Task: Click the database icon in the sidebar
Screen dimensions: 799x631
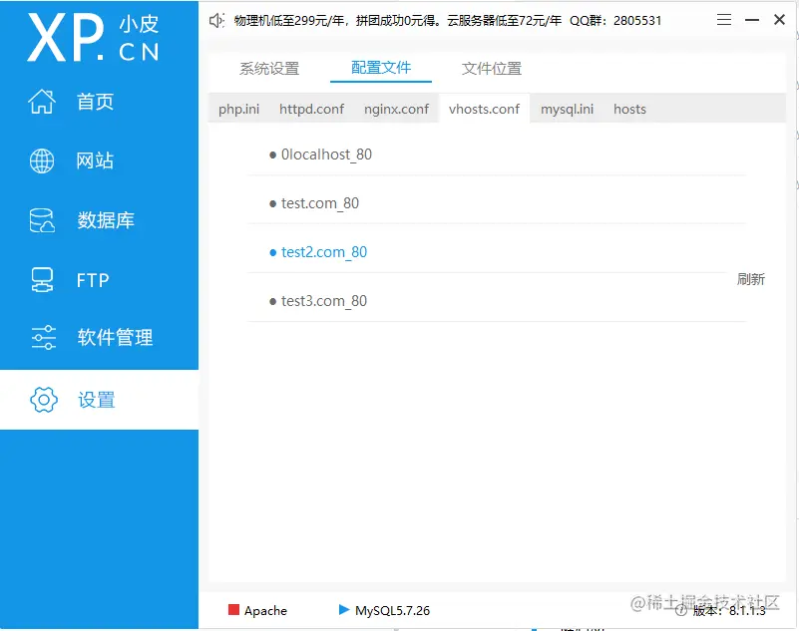Action: tap(42, 220)
